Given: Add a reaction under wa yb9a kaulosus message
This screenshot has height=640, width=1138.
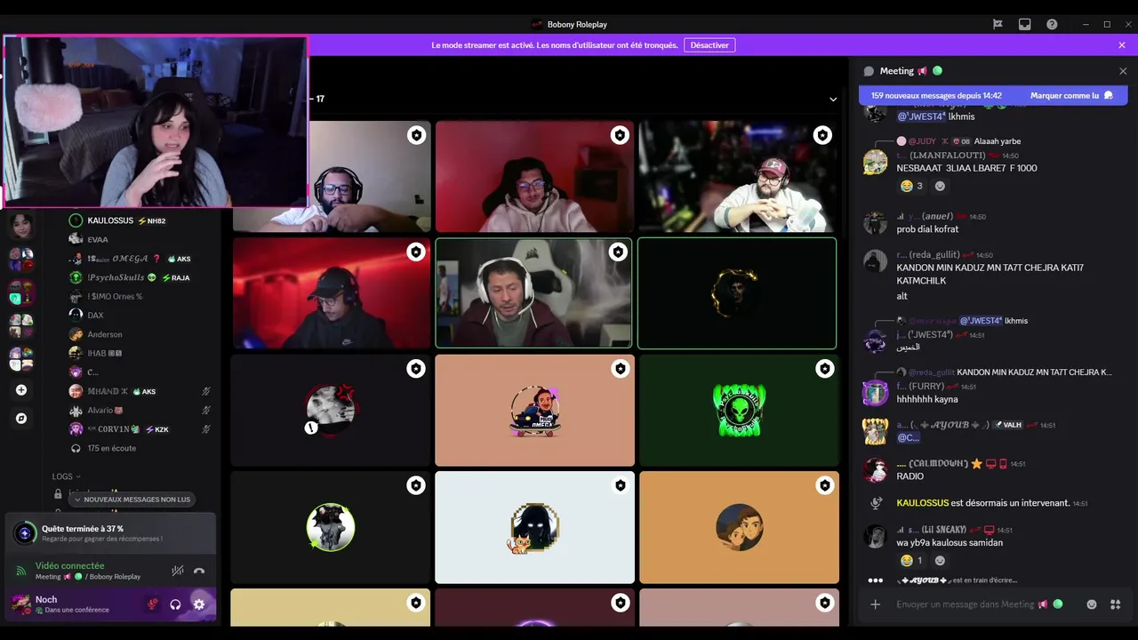Looking at the screenshot, I should [x=940, y=560].
